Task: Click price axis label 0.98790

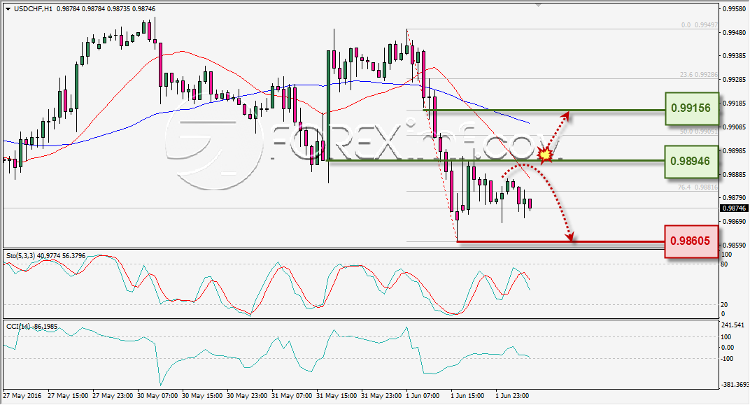Action: 734,197
